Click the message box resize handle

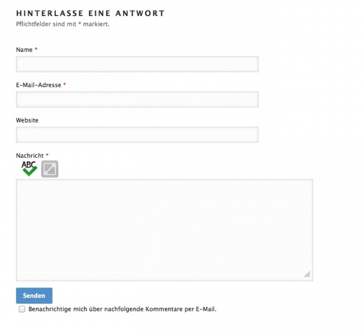click(307, 274)
